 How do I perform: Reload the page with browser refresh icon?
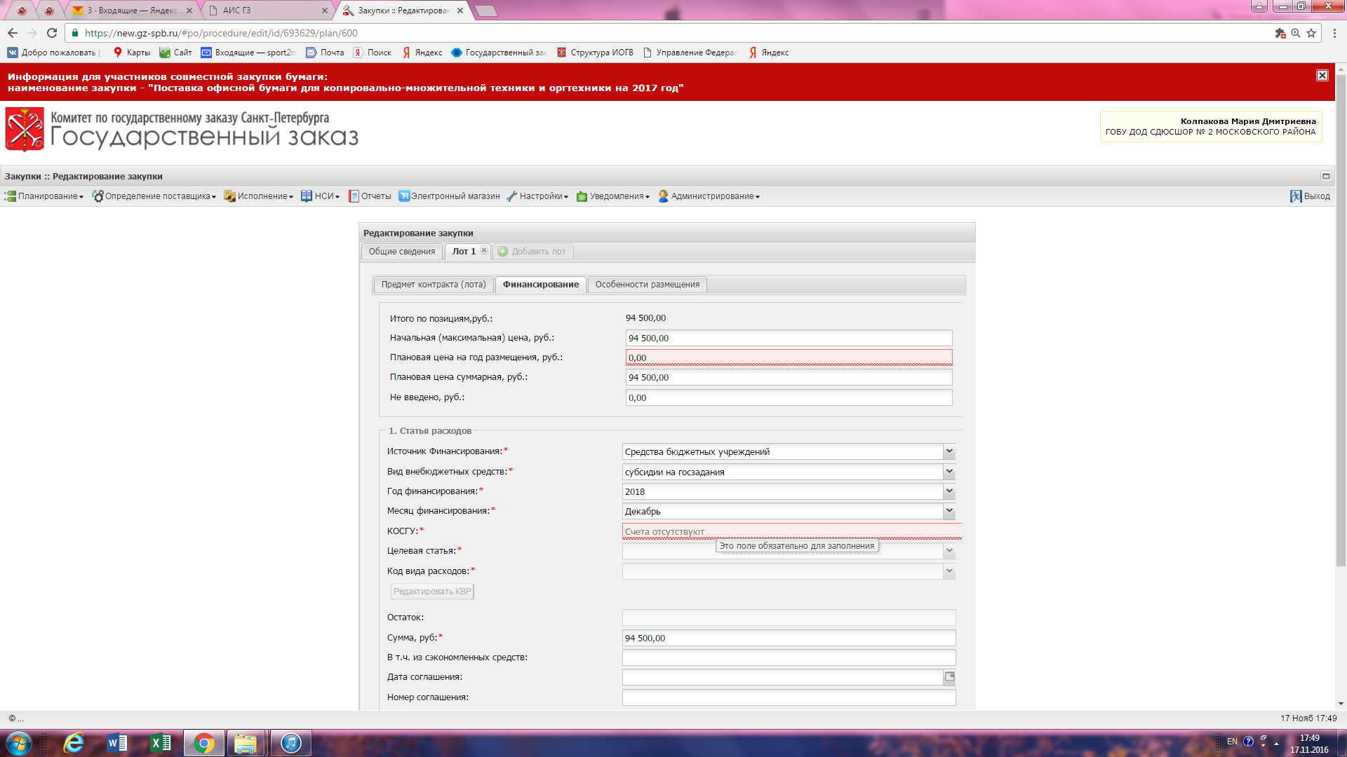tap(52, 33)
